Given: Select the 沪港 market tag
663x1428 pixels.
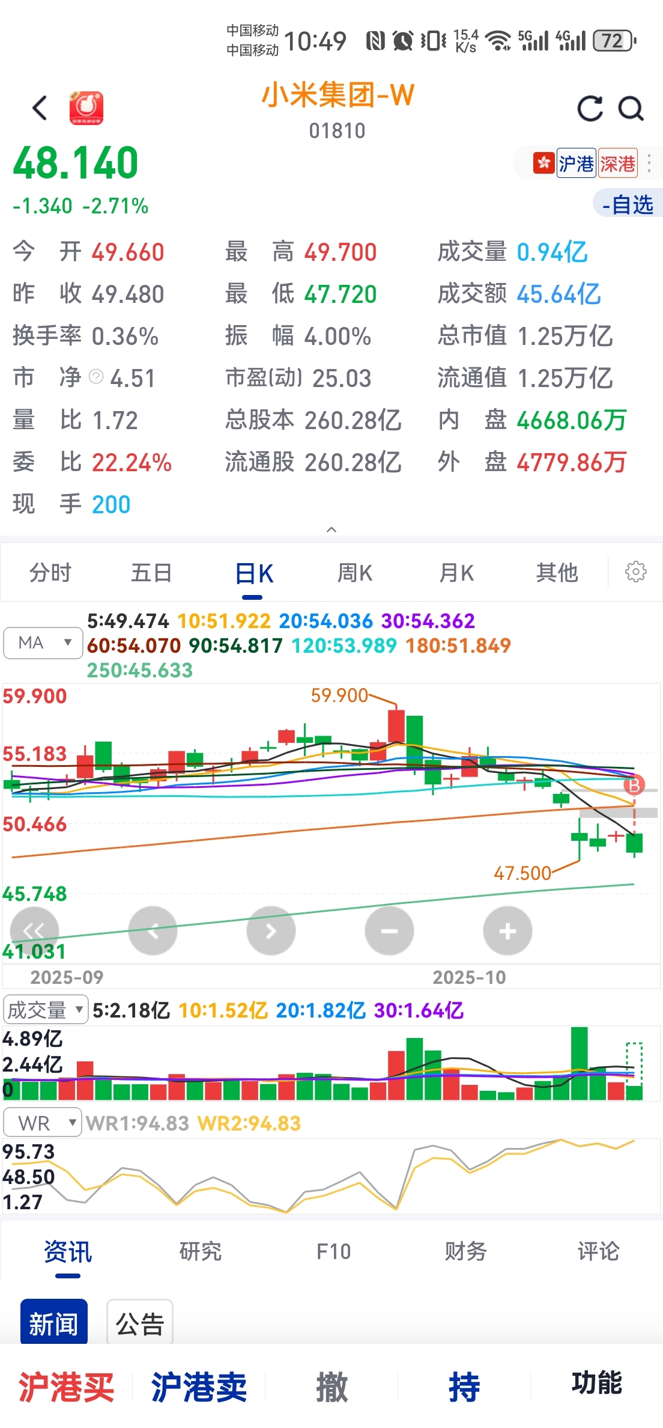Looking at the screenshot, I should [x=576, y=163].
